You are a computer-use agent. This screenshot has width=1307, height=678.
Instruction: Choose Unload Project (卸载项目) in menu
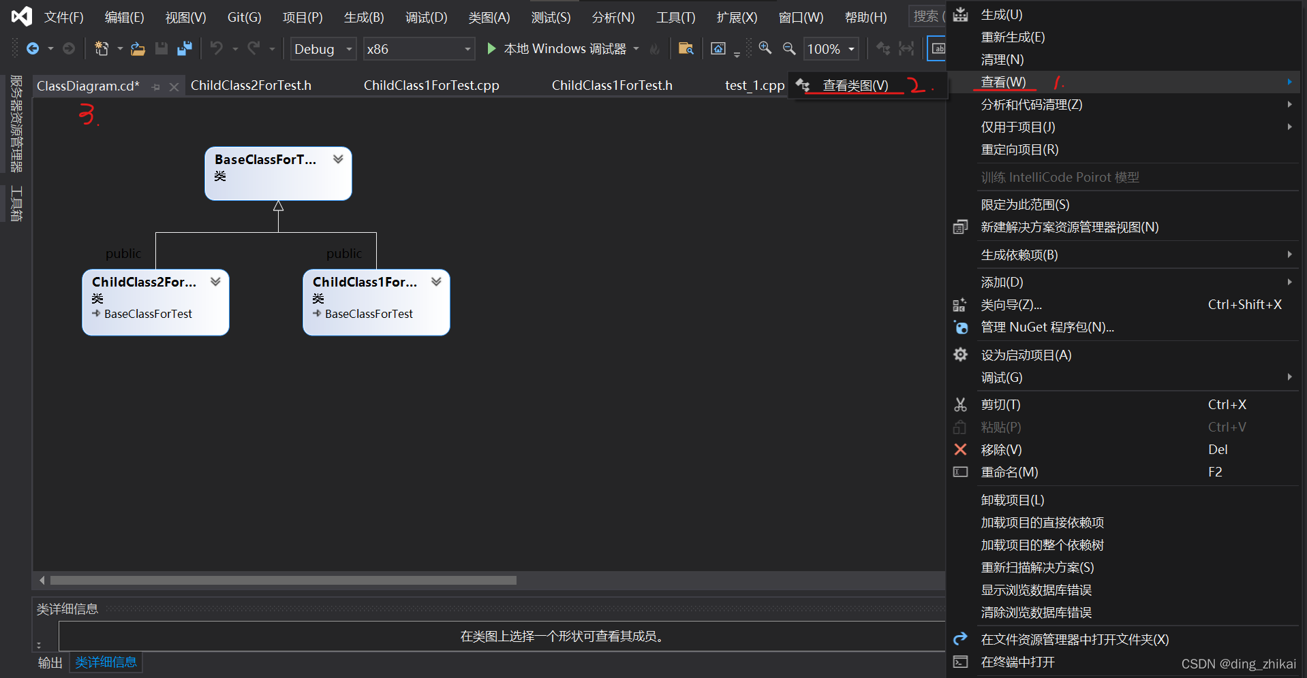[x=1013, y=500]
